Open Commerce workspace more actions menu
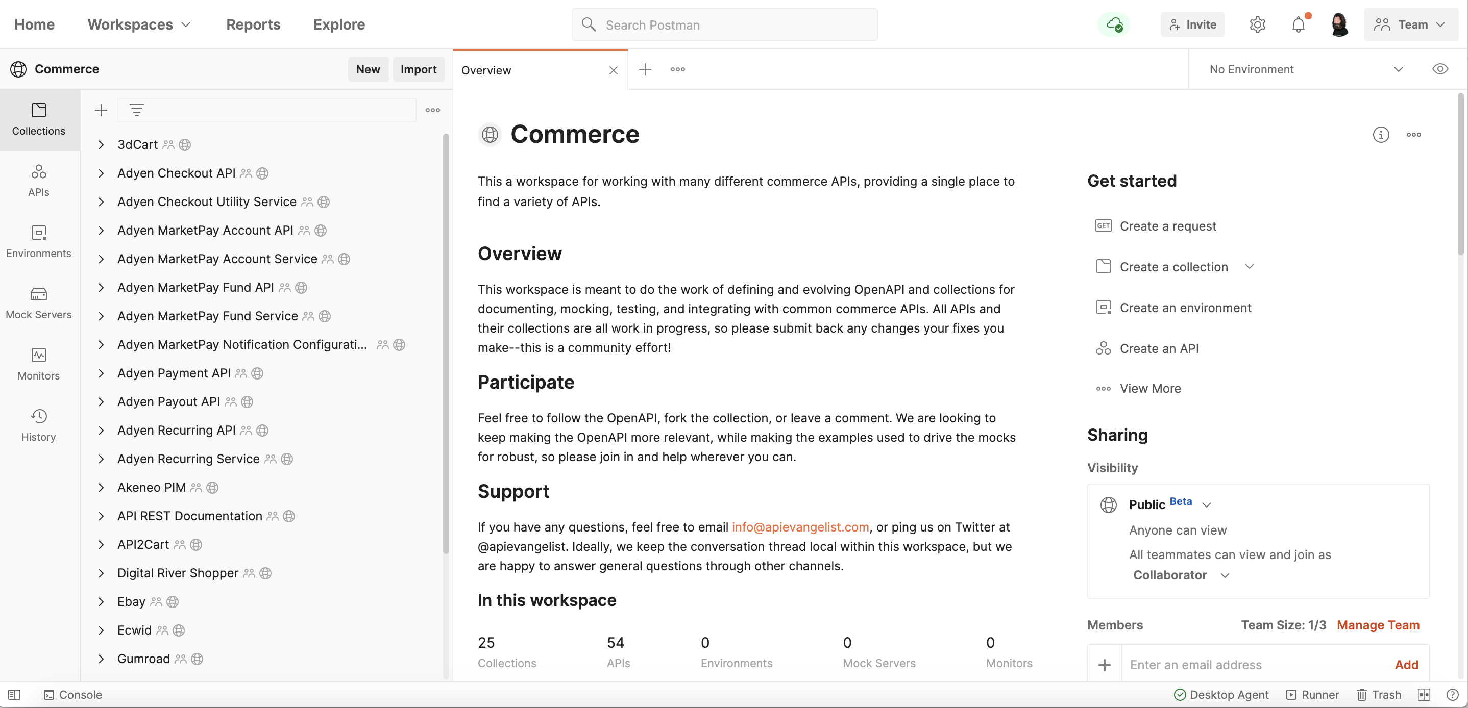Image resolution: width=1468 pixels, height=708 pixels. (1414, 135)
